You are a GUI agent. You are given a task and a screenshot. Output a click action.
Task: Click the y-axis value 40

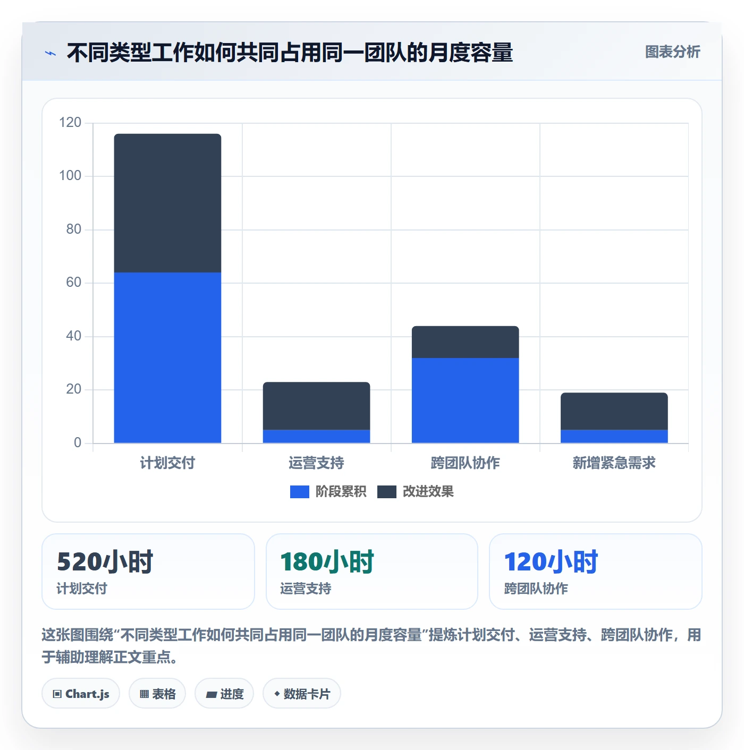tap(74, 336)
